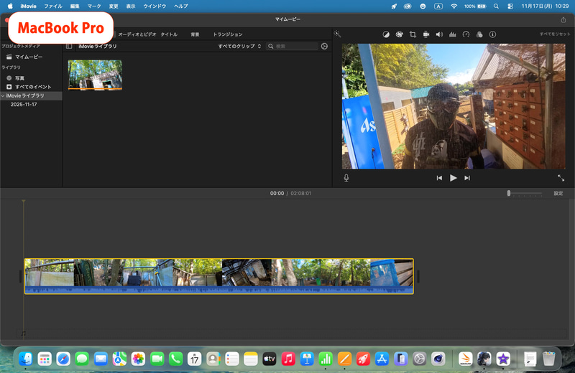Click the share export icon
Viewport: 575px width, 373px height.
(563, 19)
